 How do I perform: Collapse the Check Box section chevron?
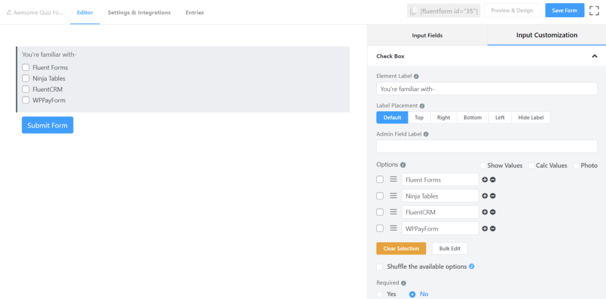tap(594, 56)
